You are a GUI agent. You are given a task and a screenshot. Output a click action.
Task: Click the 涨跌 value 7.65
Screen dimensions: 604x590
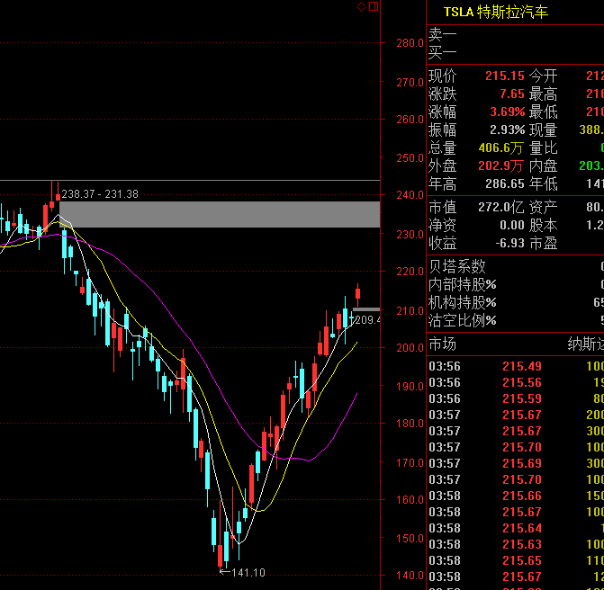tap(511, 94)
